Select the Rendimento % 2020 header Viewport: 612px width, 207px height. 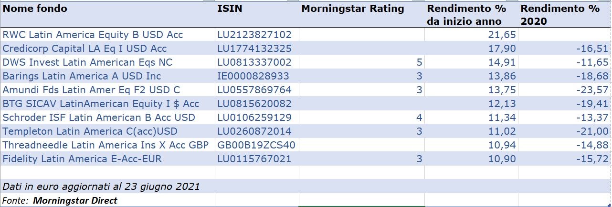tap(559, 15)
